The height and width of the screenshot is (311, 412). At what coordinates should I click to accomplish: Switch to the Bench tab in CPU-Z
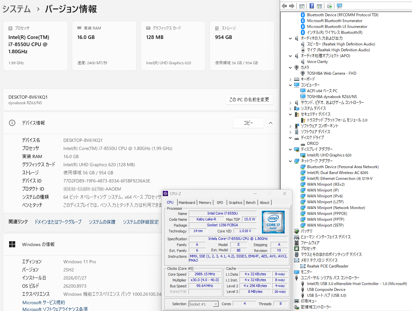click(x=251, y=203)
